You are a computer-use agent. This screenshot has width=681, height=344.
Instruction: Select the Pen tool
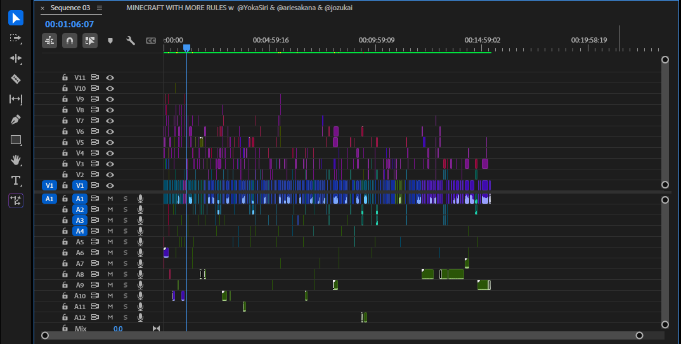pos(16,119)
